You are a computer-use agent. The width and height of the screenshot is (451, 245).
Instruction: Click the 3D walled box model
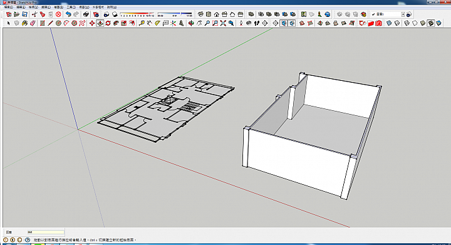[x=312, y=135]
